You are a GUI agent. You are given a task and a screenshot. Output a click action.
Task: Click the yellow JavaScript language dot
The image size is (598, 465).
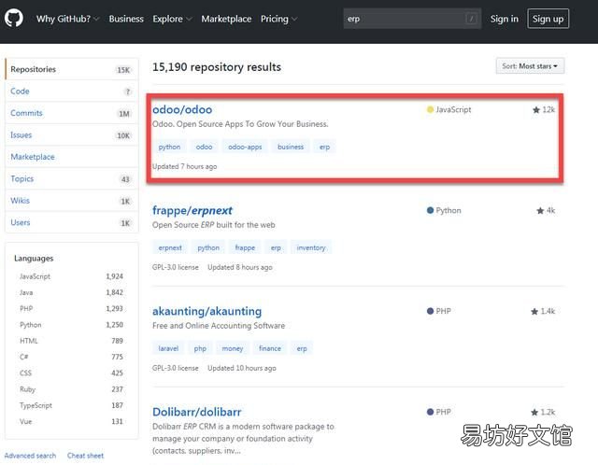point(430,110)
